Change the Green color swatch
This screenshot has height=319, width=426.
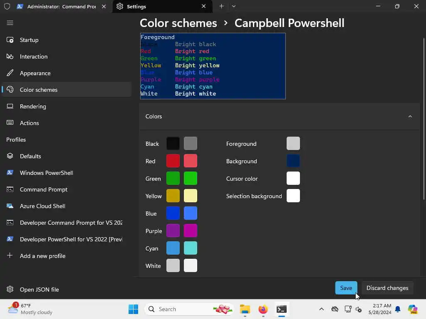pos(173,178)
